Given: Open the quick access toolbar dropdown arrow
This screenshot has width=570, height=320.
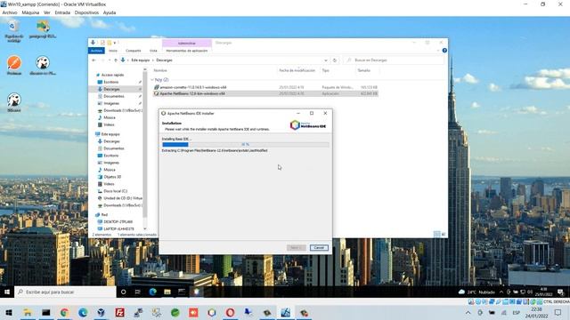Looking at the screenshot, I should coord(115,43).
